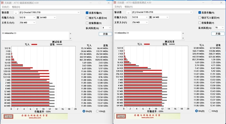
Task: Click '48 MB' row label in right chart
Action: point(120,103)
